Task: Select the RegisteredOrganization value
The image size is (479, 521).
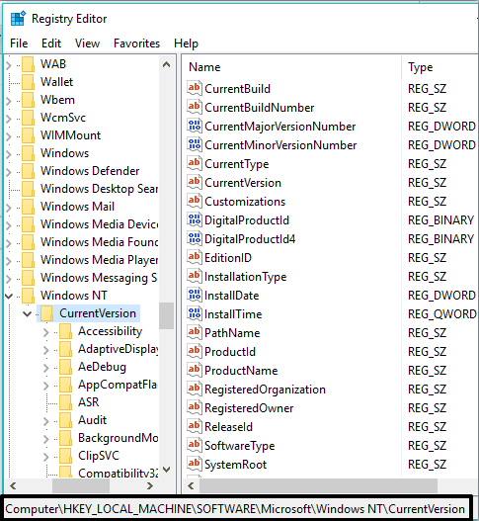Action: (265, 389)
